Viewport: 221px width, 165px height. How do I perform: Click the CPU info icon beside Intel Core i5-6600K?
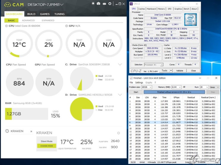[6, 26]
